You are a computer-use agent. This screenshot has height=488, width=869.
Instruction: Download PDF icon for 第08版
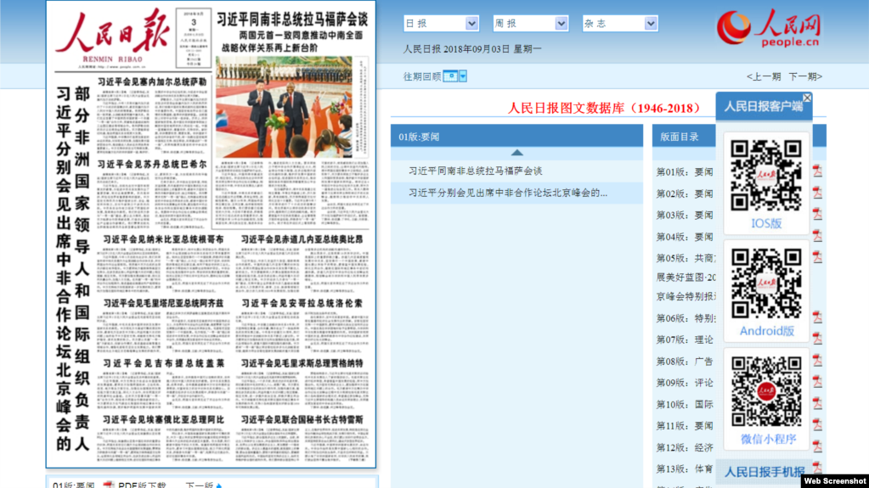coord(817,360)
